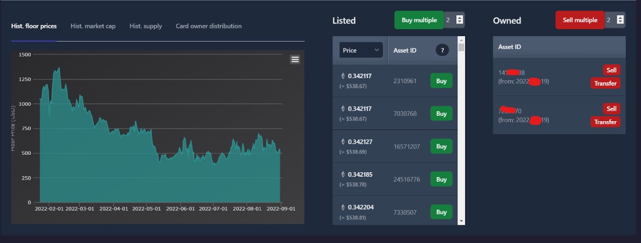Click the question mark help icon

442,50
